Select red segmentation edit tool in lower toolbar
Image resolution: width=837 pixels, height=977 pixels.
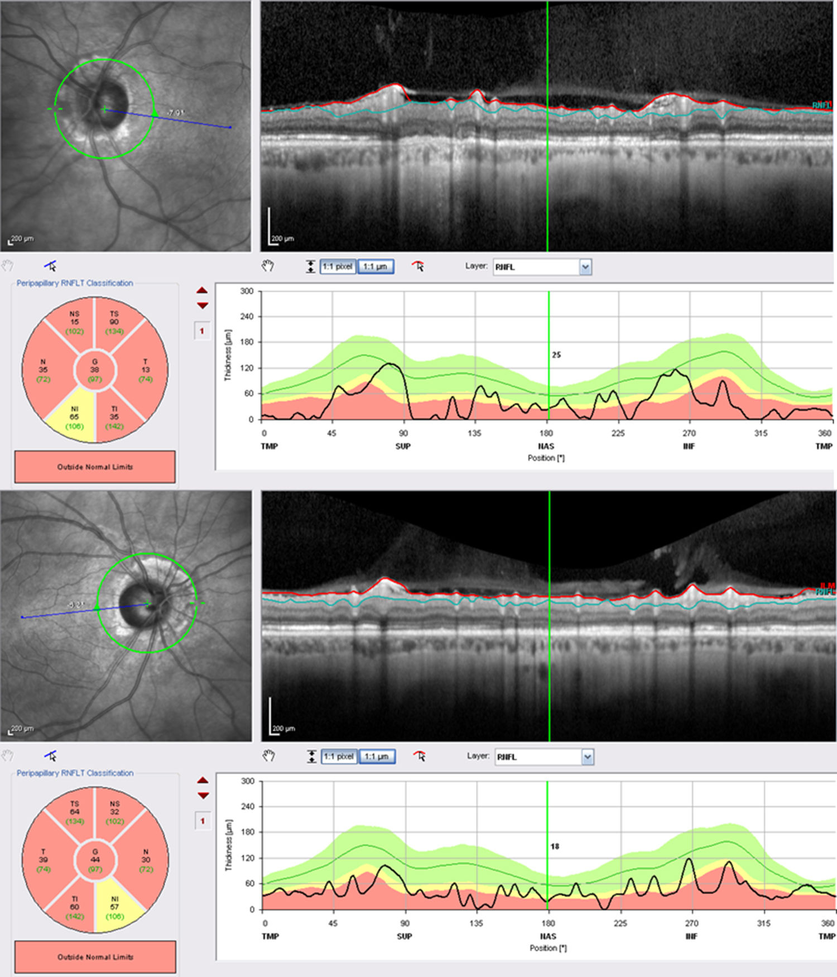point(419,756)
